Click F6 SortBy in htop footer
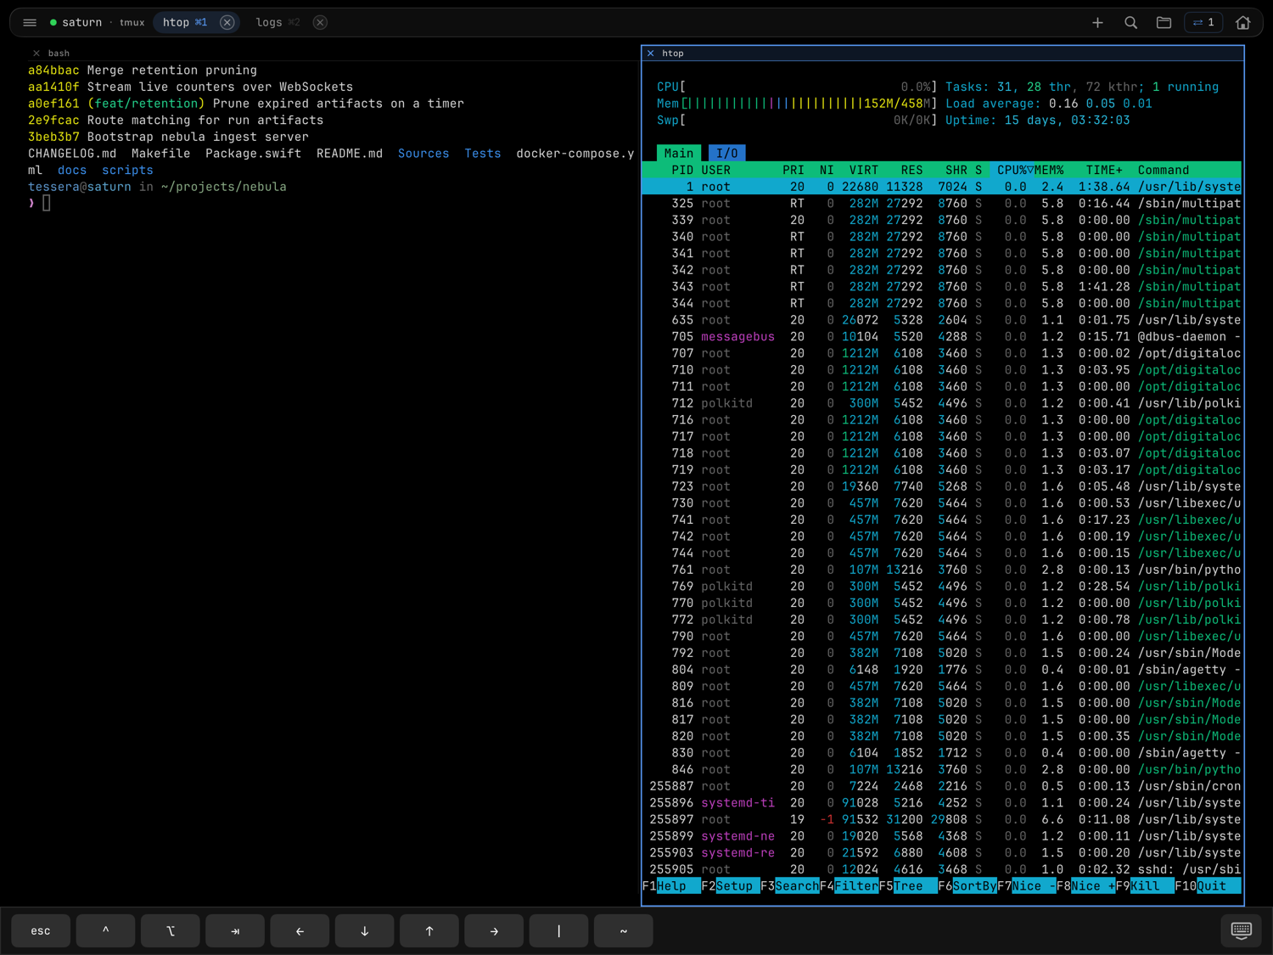Screen dimensions: 1273x955 967,886
